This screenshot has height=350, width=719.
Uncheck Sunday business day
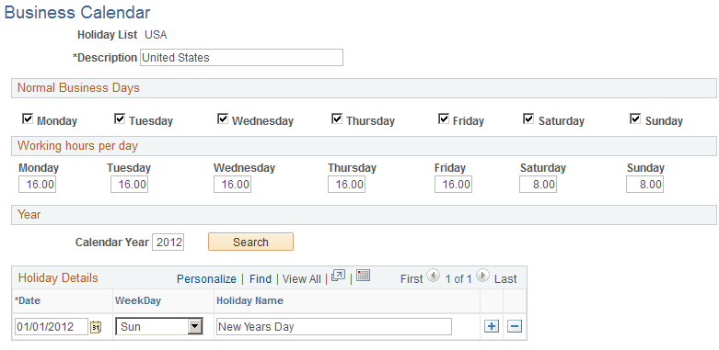point(635,119)
